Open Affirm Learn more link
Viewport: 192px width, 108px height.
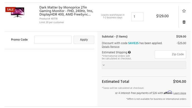(180, 93)
